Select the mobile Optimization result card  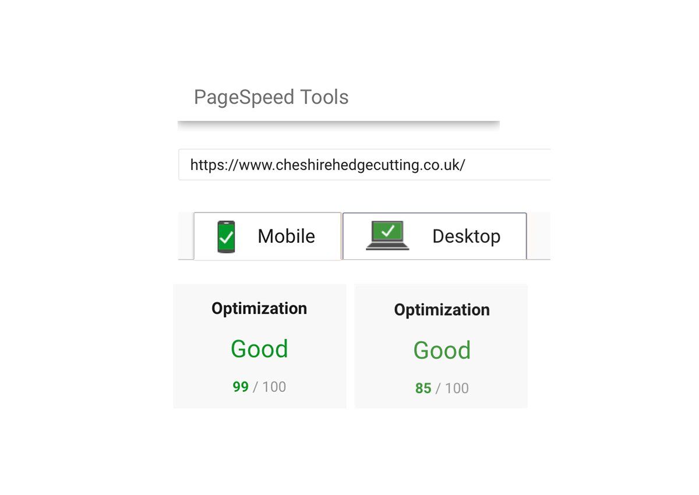point(259,346)
